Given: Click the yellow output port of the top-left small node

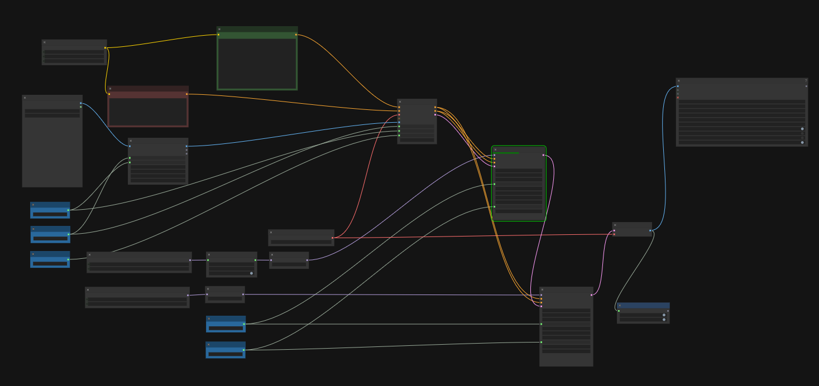Looking at the screenshot, I should 105,48.
